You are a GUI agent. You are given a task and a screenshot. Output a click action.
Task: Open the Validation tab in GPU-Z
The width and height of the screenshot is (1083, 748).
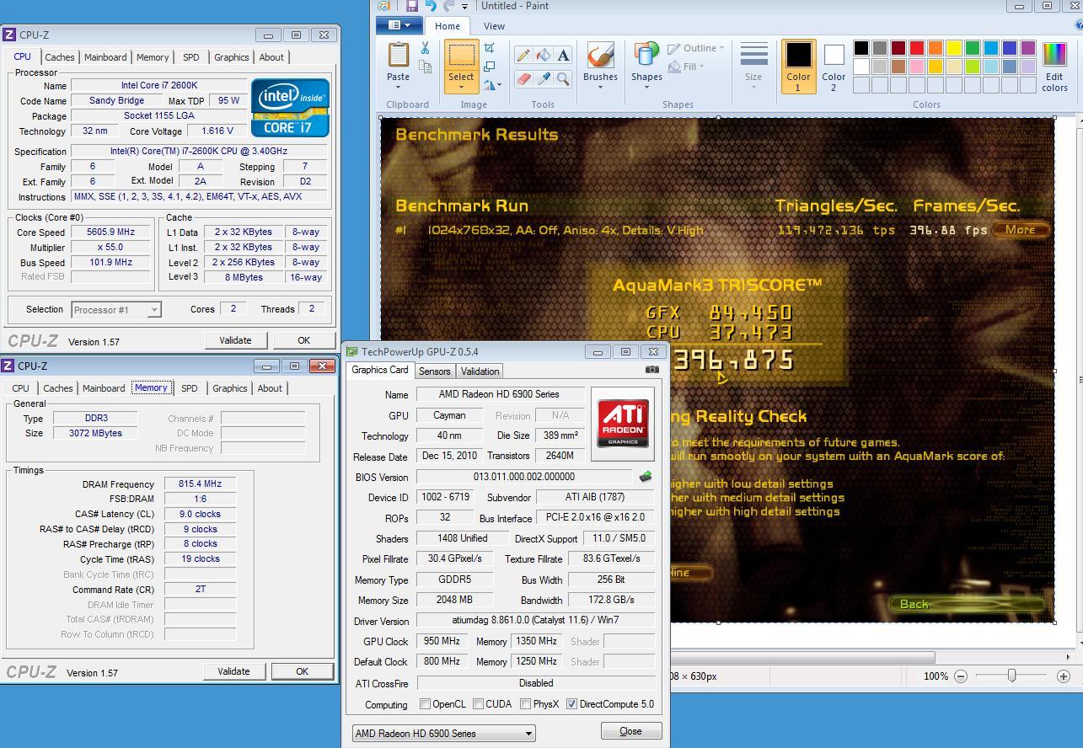click(480, 371)
